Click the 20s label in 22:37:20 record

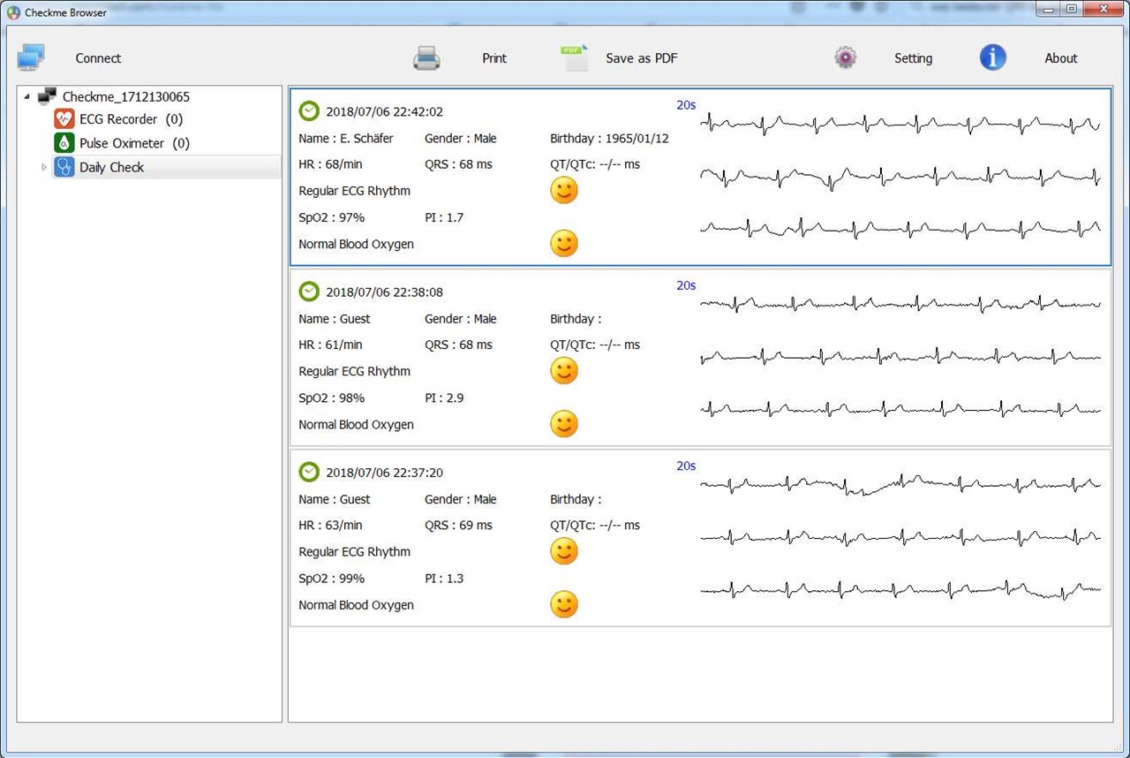[686, 465]
